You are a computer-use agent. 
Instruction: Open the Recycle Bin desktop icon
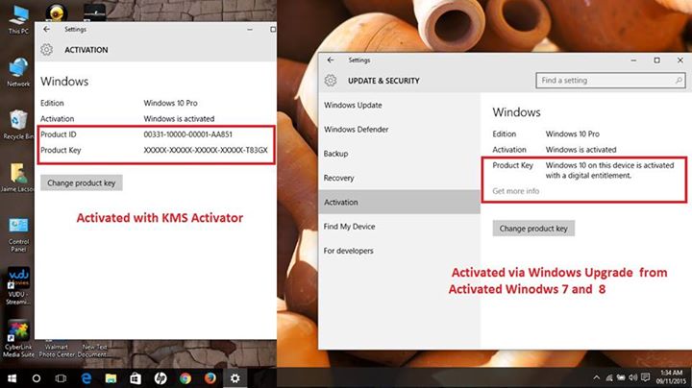(18, 124)
